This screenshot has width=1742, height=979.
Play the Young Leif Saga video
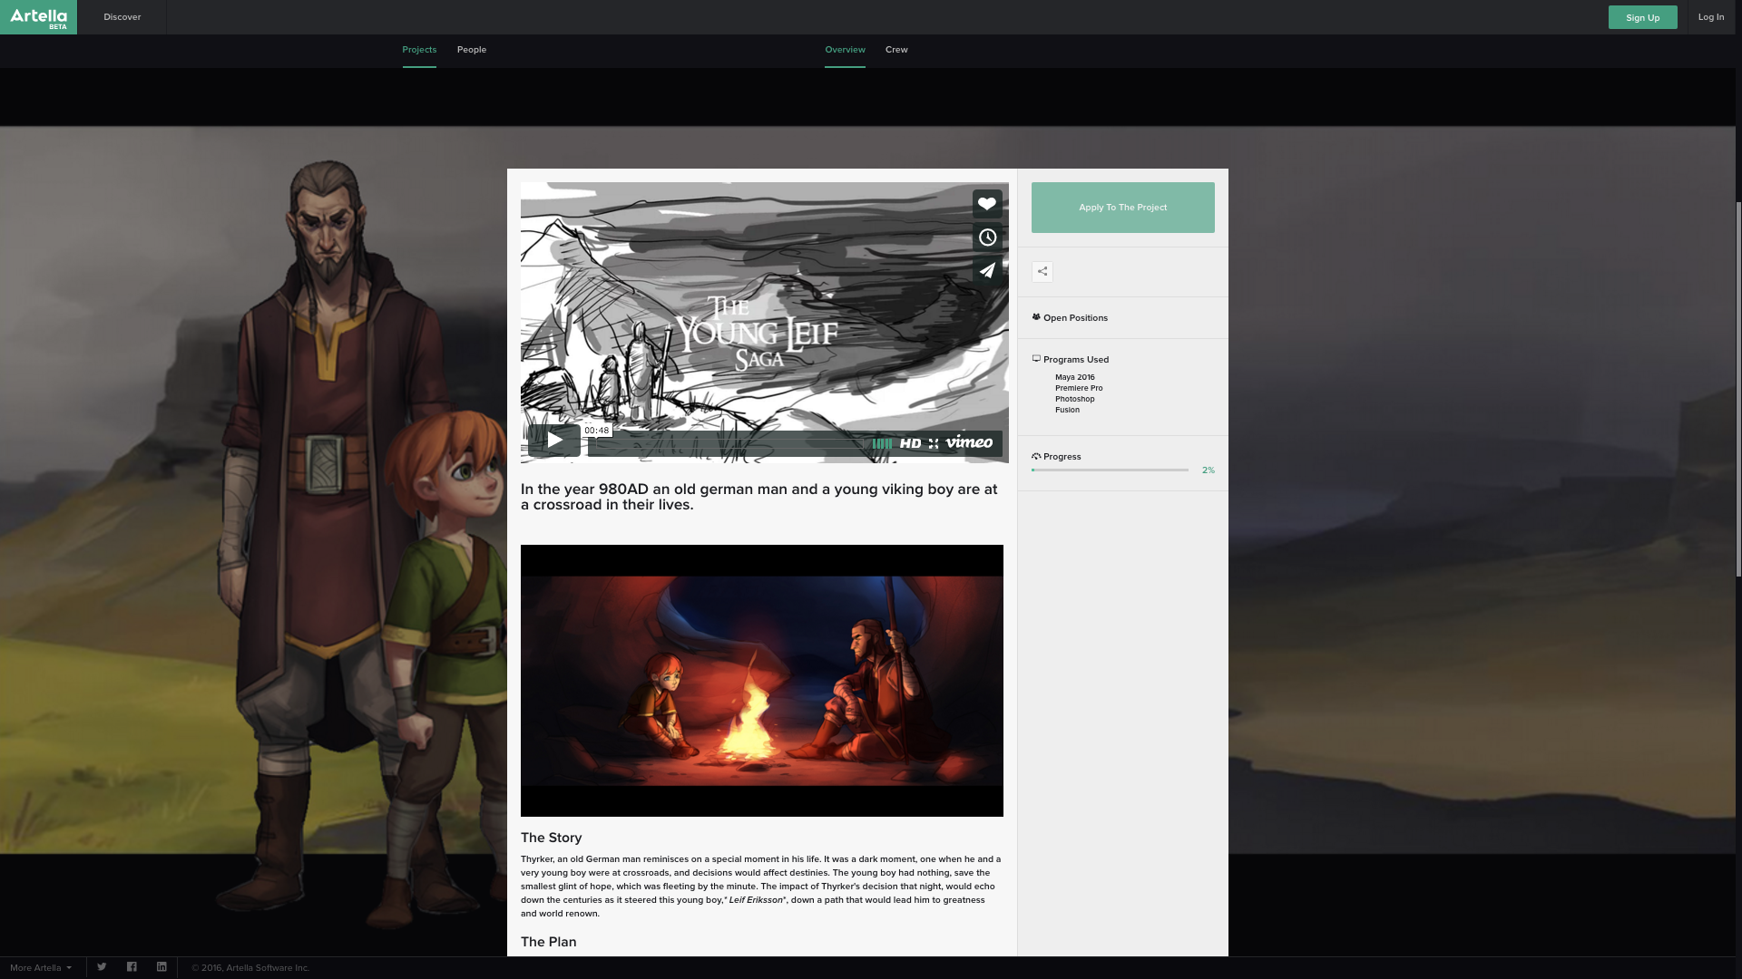pyautogui.click(x=554, y=441)
